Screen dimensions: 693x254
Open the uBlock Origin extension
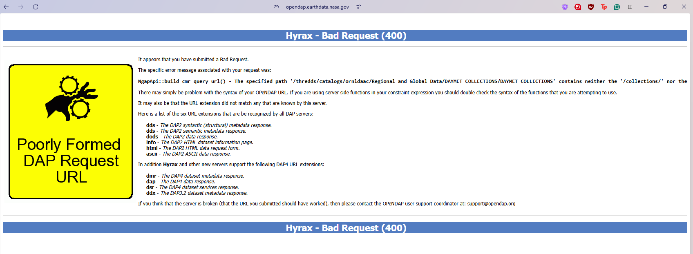[x=591, y=7]
